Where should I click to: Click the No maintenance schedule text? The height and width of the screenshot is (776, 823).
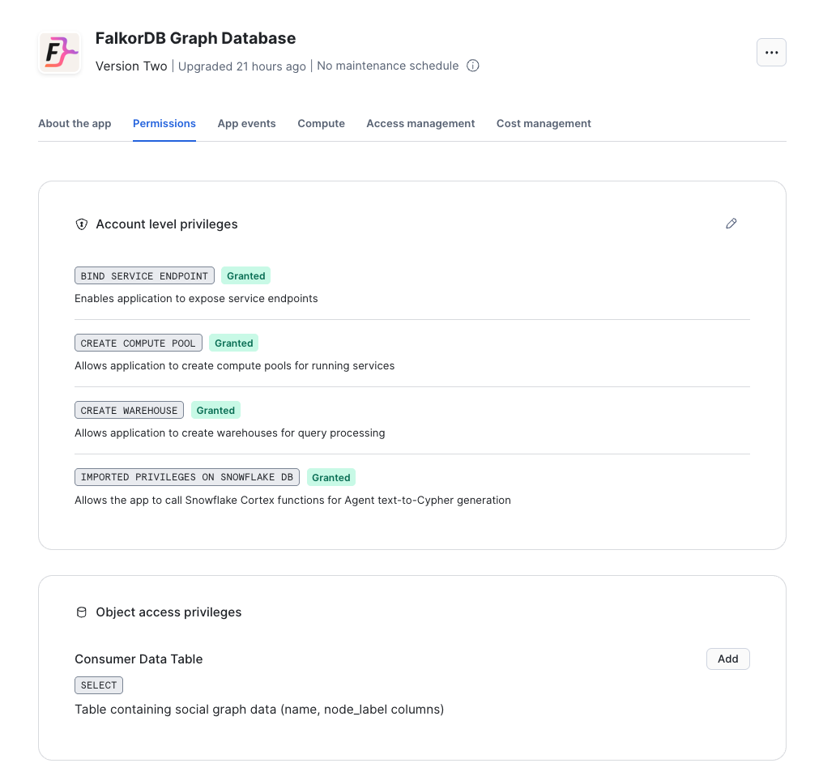[388, 66]
